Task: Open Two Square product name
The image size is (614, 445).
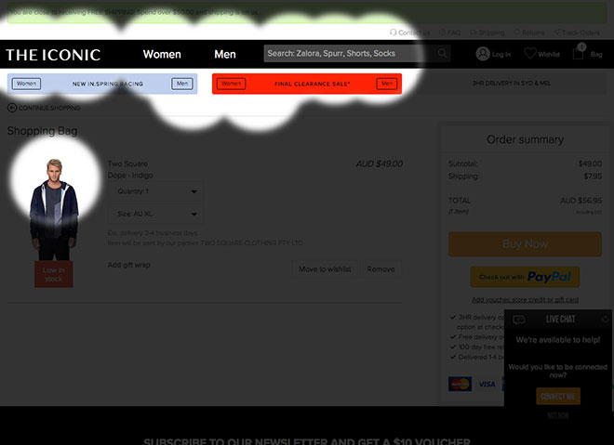Action: (127, 164)
